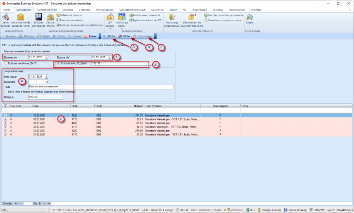Click Extournes transitoires in ribbon
354x213 pixels.
[x=71, y=20]
